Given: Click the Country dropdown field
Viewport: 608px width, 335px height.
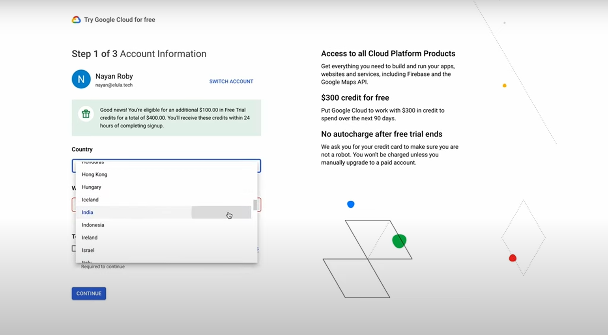Looking at the screenshot, I should pyautogui.click(x=166, y=166).
